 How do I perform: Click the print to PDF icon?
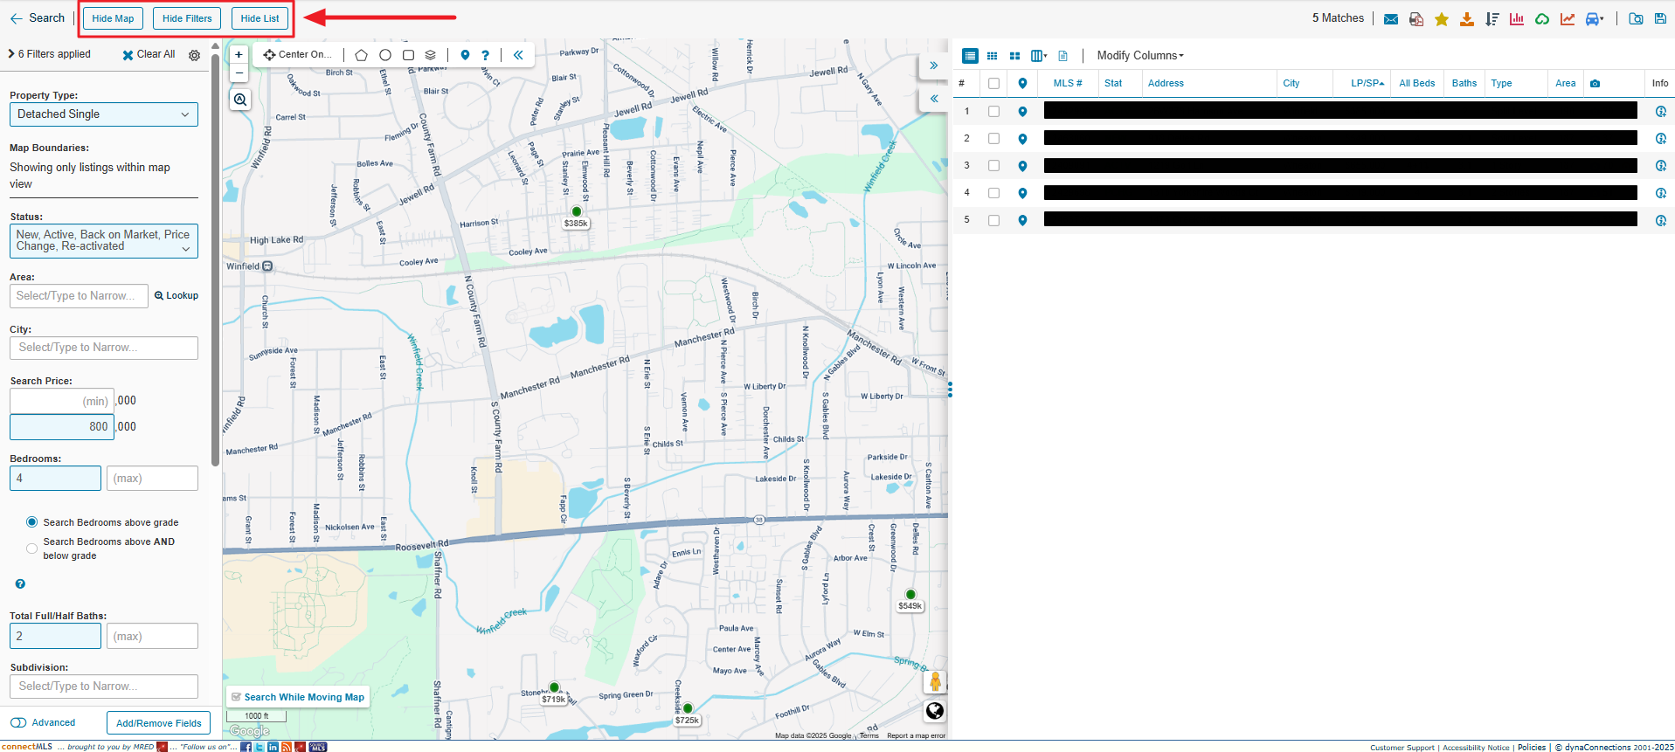click(1416, 18)
